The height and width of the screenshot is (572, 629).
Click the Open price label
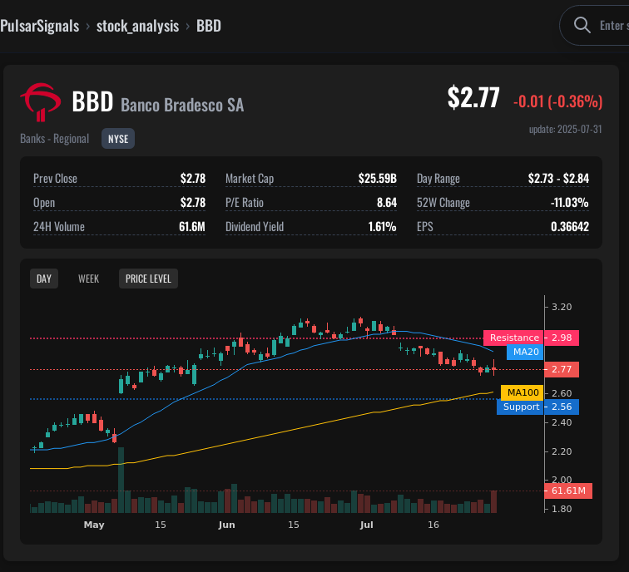pos(44,203)
